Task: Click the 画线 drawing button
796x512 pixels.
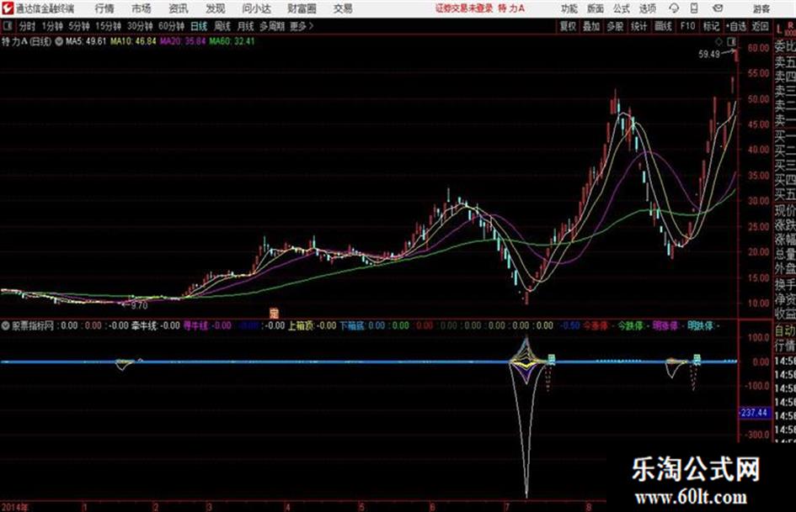Action: (x=663, y=26)
